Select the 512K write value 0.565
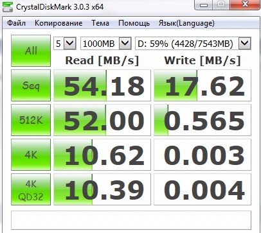261x233 pixels. (203, 120)
